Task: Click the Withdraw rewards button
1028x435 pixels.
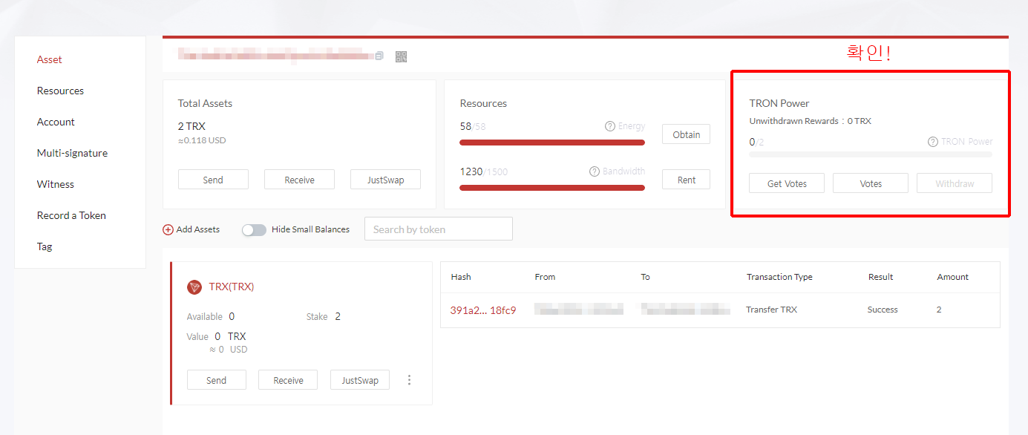Action: 955,183
